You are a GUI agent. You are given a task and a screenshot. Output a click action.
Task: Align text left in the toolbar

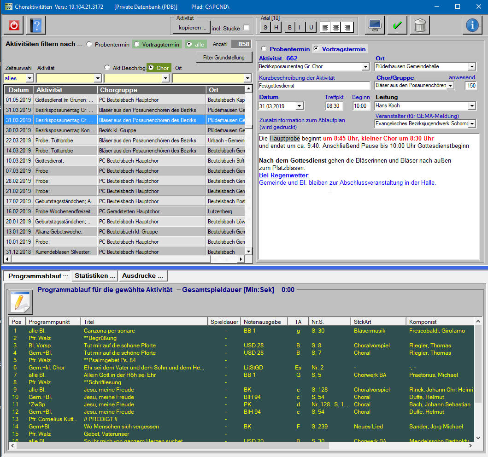[x=325, y=27]
